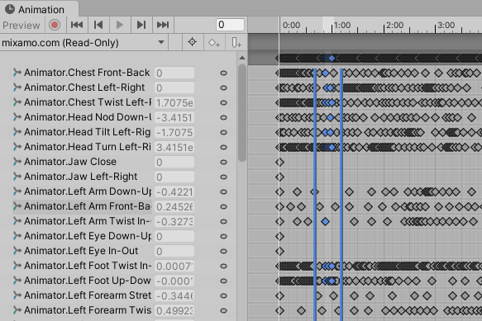
Task: Open key menu for Left Forearm Stretch row
Action: click(x=223, y=295)
